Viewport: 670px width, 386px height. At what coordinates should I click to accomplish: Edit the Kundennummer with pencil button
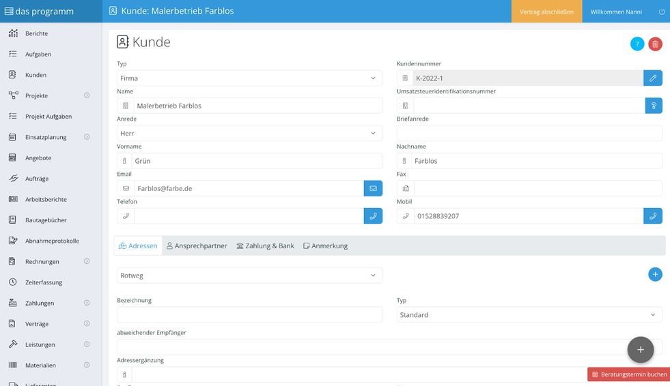click(653, 78)
